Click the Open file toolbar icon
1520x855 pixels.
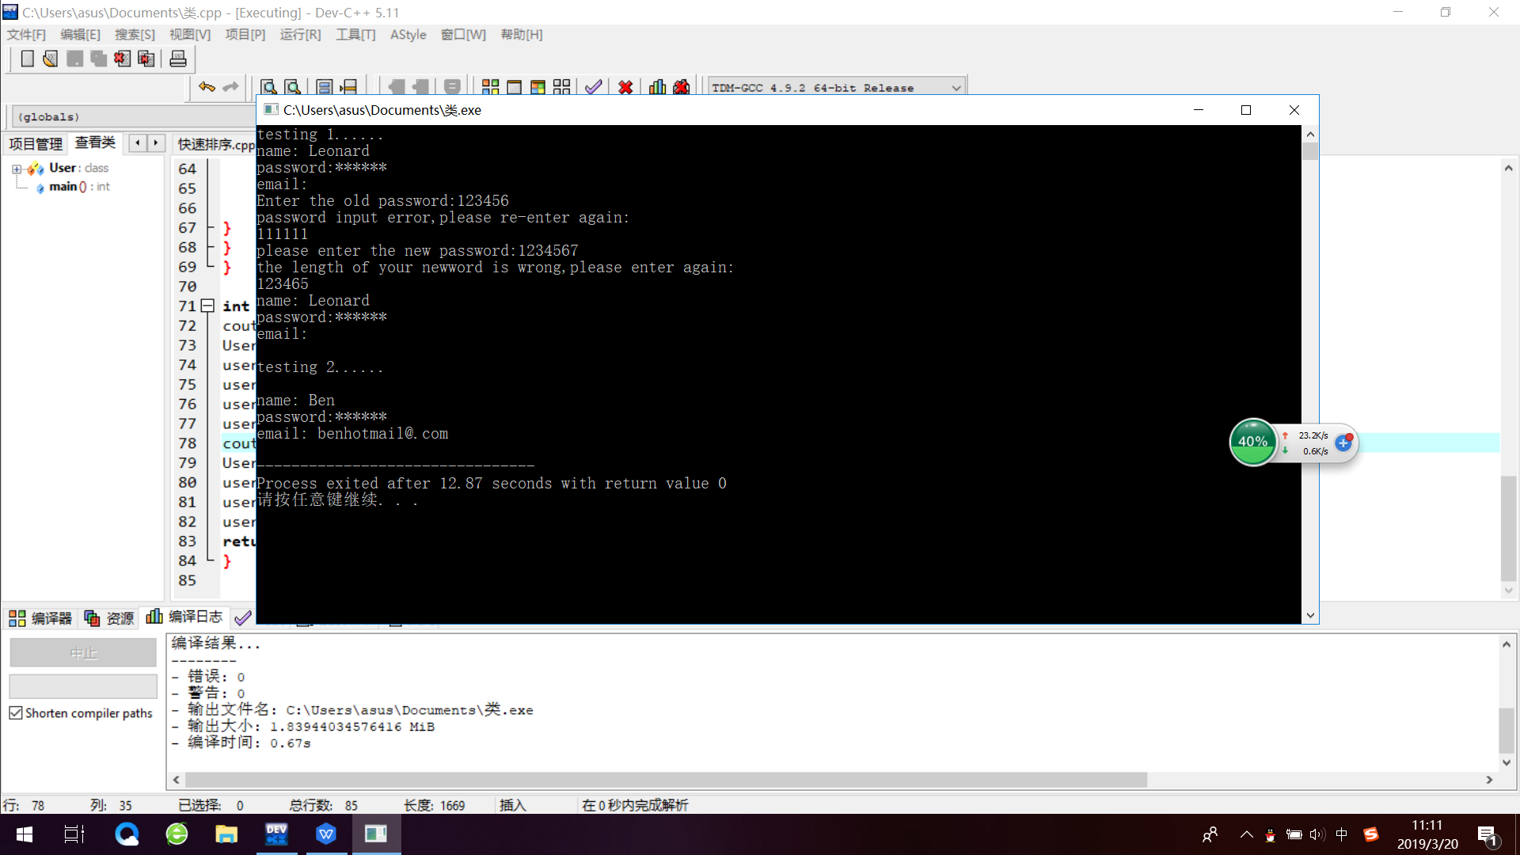point(51,59)
